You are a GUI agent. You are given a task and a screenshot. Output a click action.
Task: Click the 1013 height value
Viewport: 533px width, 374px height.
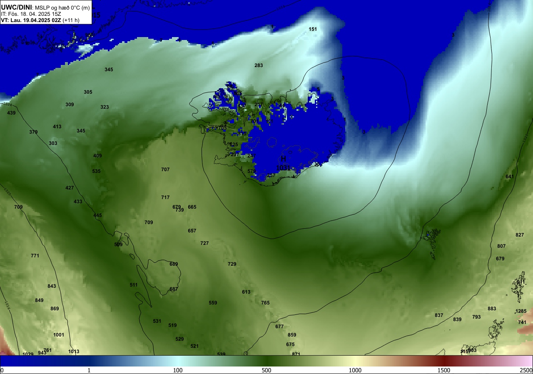[x=74, y=352]
